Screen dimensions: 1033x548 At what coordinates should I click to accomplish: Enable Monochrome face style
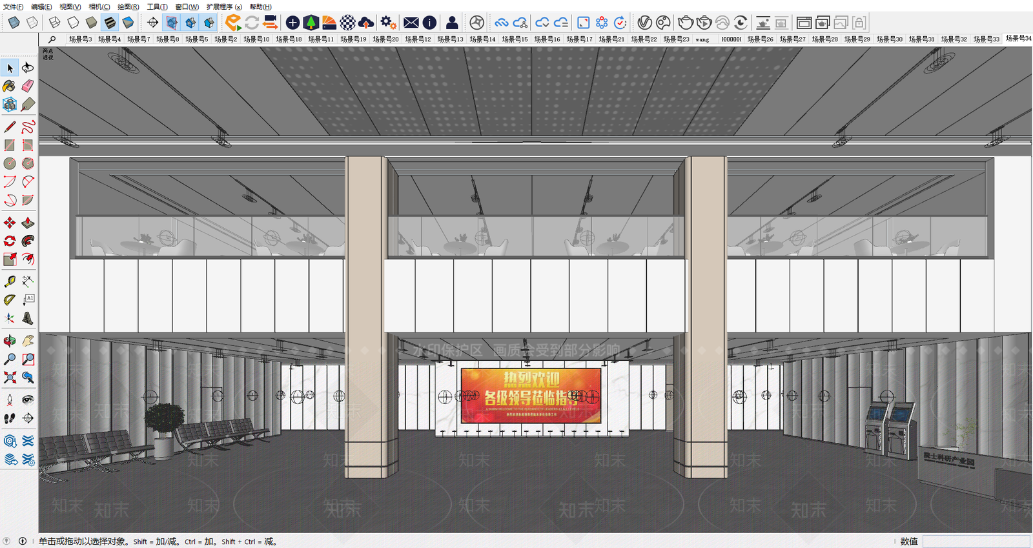coord(128,23)
